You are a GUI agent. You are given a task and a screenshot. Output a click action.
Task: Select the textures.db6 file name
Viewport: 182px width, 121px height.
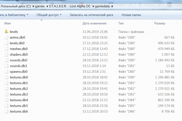click(x=19, y=111)
